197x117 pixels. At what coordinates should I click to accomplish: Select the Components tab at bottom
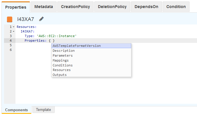pyautogui.click(x=17, y=110)
